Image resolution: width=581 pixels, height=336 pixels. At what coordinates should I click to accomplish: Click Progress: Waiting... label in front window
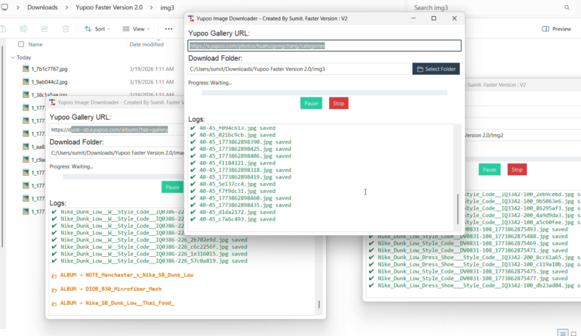click(210, 83)
